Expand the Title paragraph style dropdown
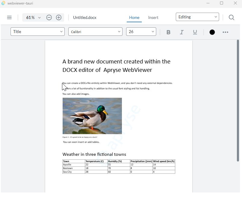Viewport: 242px width, 209px height. click(38, 32)
